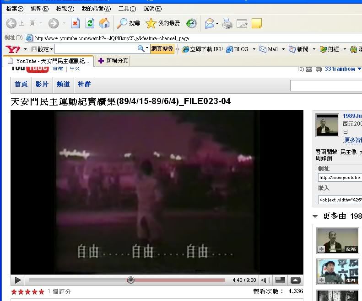The width and height of the screenshot is (362, 301).
Task: Click the yellow note toolbar icon
Action: [x=256, y=23]
